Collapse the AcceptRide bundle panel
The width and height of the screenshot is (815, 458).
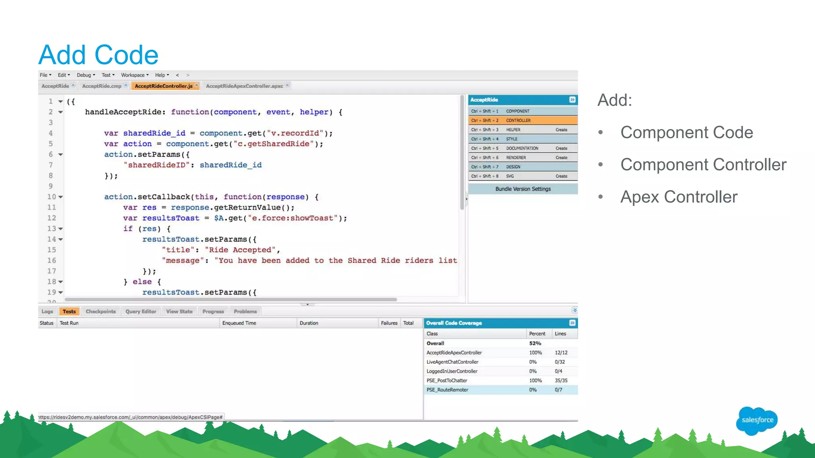pos(572,100)
